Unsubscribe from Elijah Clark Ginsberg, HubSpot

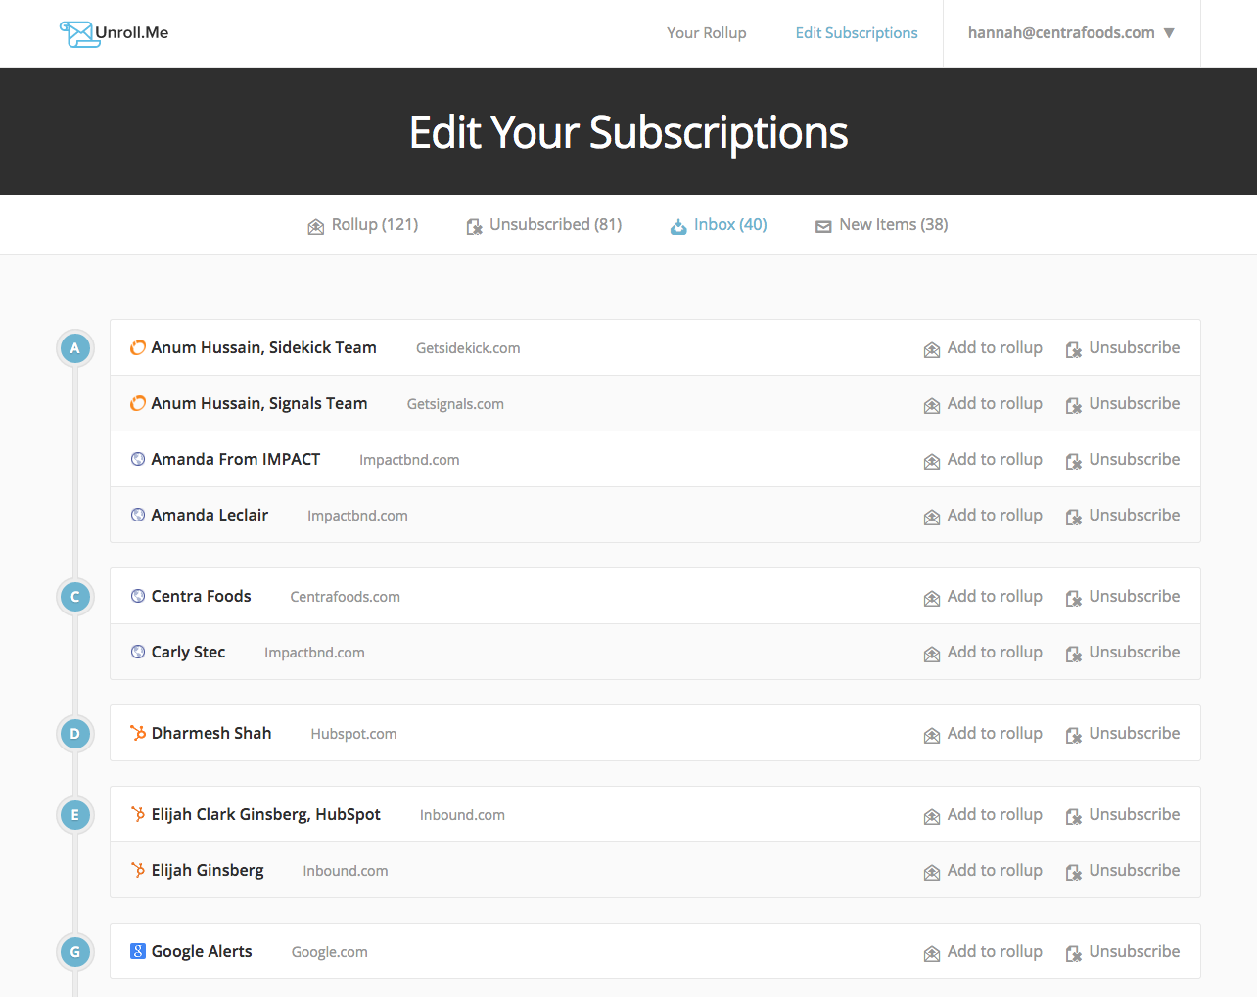(1123, 815)
